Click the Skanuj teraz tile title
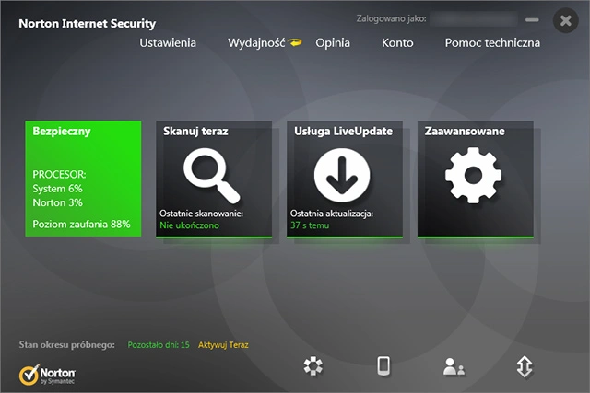This screenshot has width=590, height=393. pyautogui.click(x=195, y=131)
